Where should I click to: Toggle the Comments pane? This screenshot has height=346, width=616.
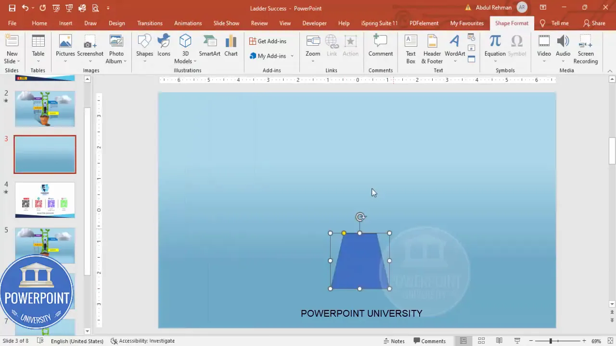pos(429,341)
